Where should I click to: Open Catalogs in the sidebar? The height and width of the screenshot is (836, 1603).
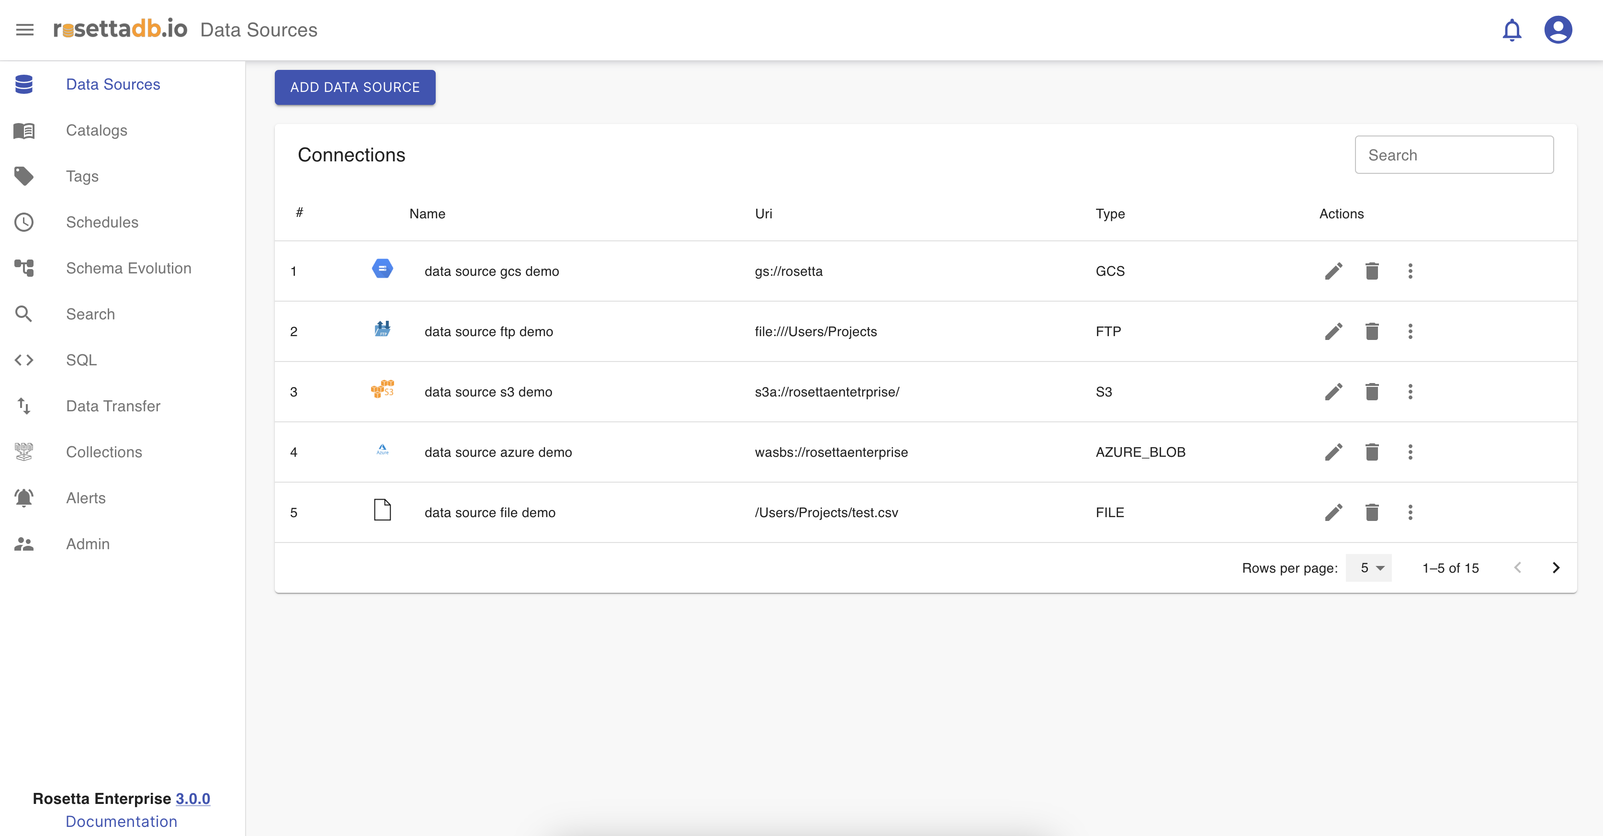click(96, 130)
